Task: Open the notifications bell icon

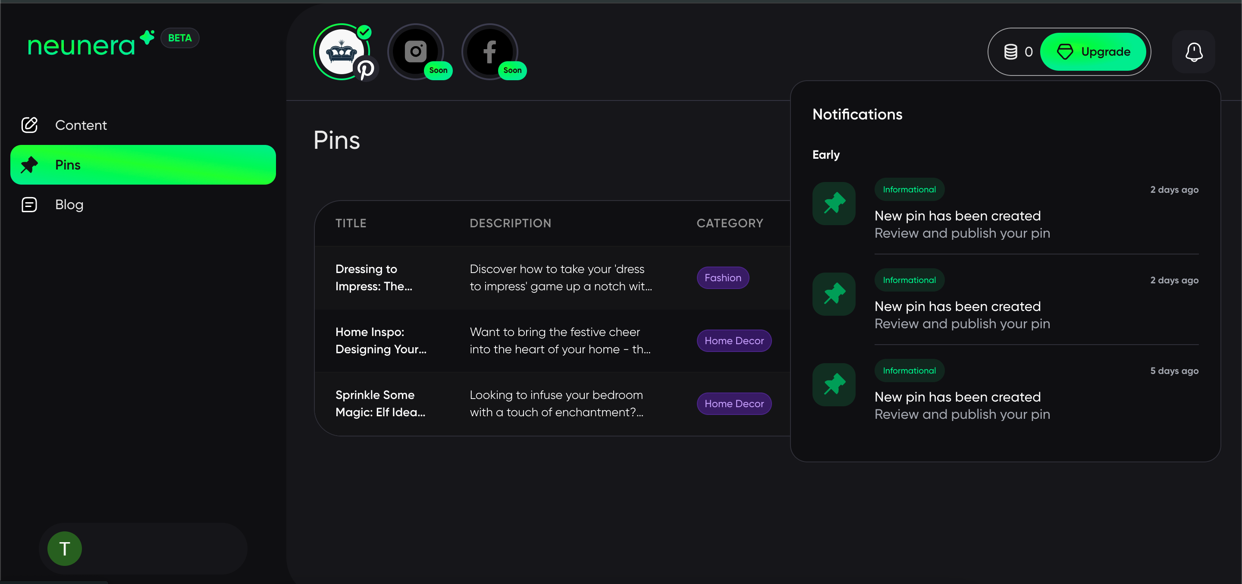Action: pos(1193,52)
